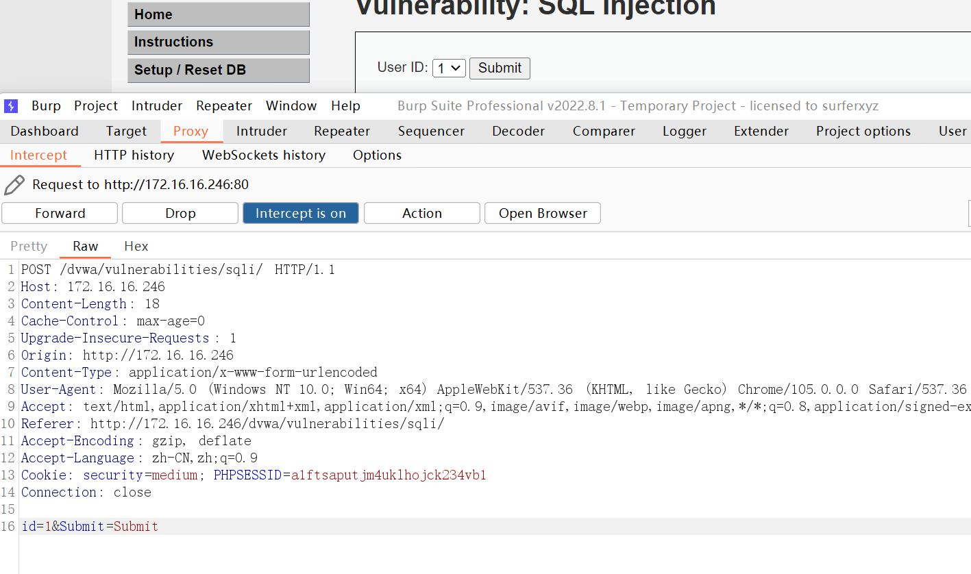This screenshot has width=971, height=574.
Task: Click the Open Browser button
Action: 543,213
